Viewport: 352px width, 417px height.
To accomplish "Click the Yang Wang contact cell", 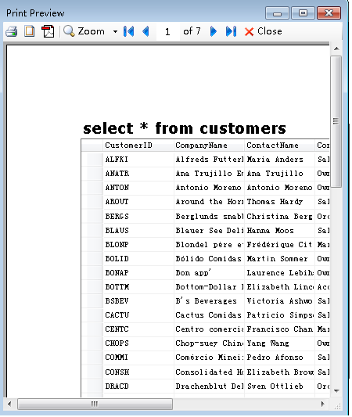I will pos(279,343).
